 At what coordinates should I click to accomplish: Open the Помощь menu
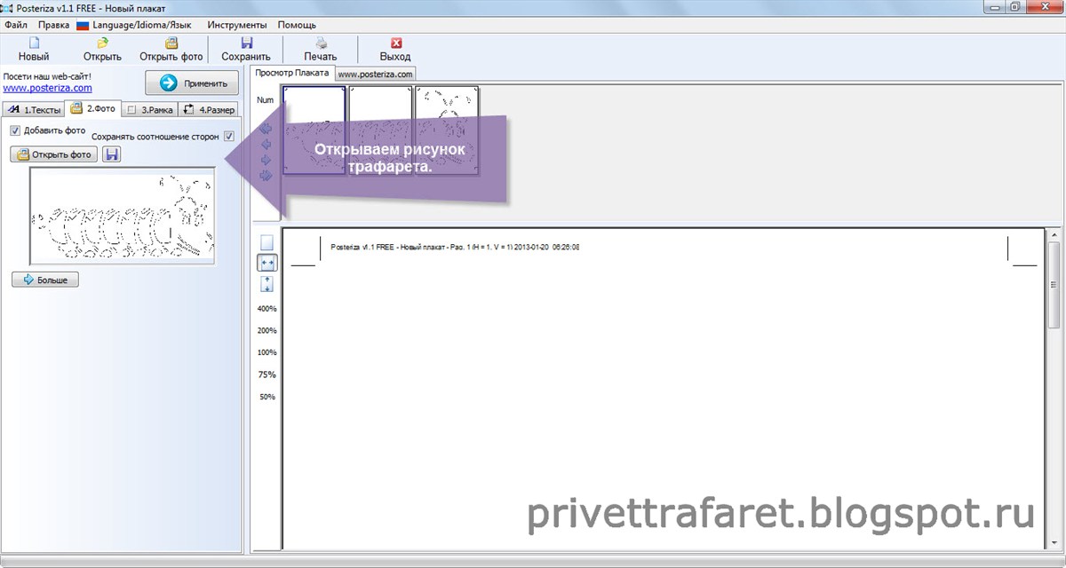click(x=298, y=26)
